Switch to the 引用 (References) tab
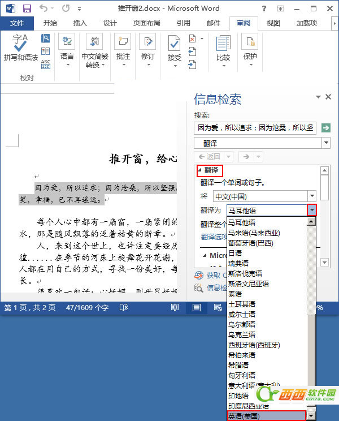The width and height of the screenshot is (339, 421). pyautogui.click(x=184, y=23)
